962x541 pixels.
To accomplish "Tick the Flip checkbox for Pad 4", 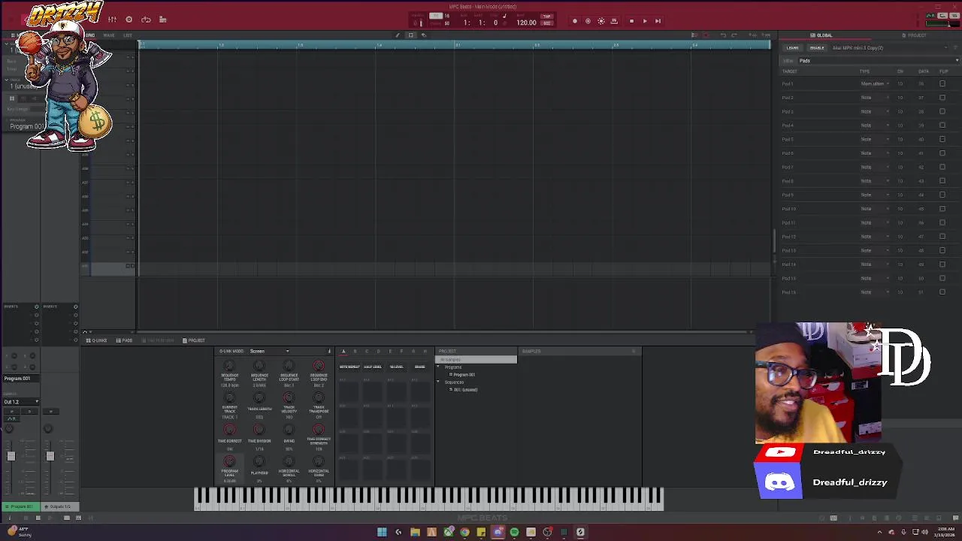I will click(942, 125).
